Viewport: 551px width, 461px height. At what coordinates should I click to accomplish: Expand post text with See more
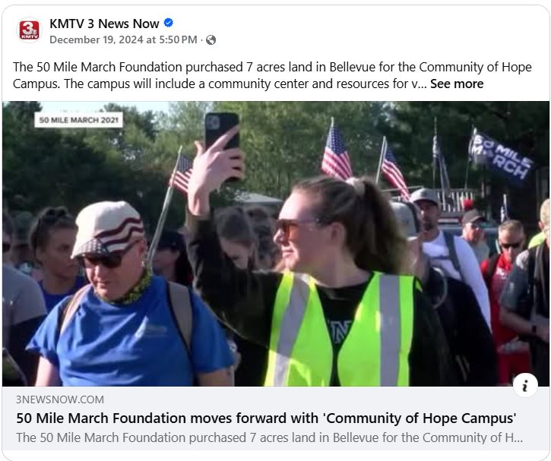(457, 84)
